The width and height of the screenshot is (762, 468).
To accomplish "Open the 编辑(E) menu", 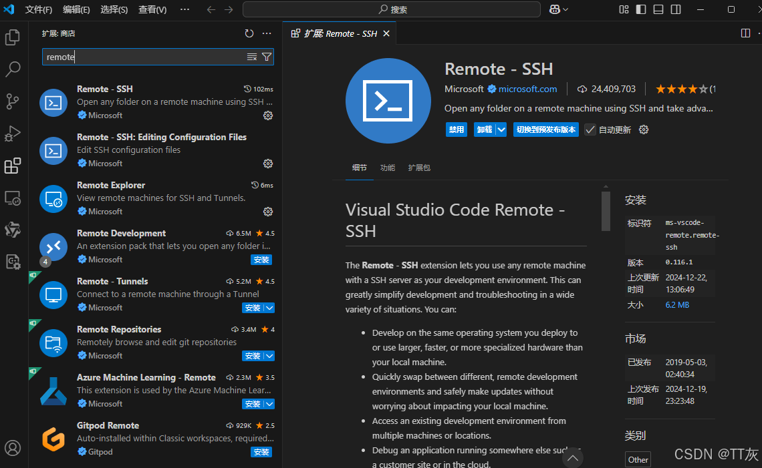I will pyautogui.click(x=76, y=9).
